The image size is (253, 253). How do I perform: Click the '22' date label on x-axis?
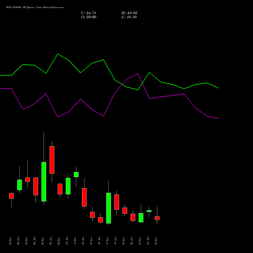(x=132, y=241)
